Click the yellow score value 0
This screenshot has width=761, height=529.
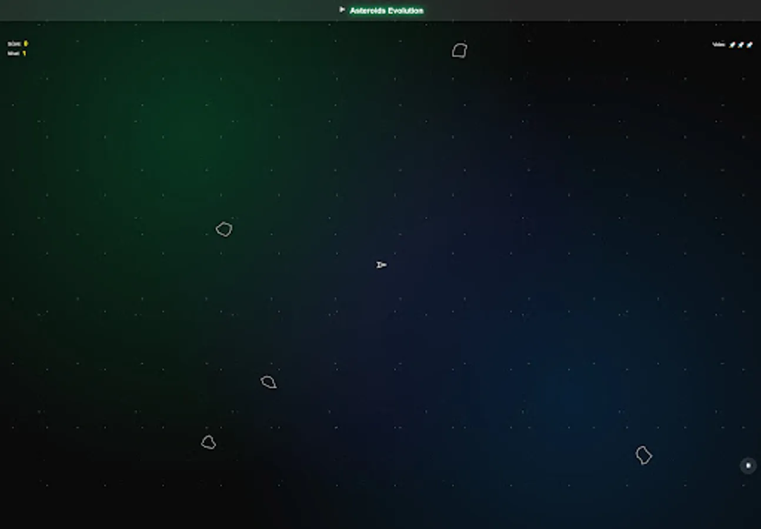(x=25, y=43)
